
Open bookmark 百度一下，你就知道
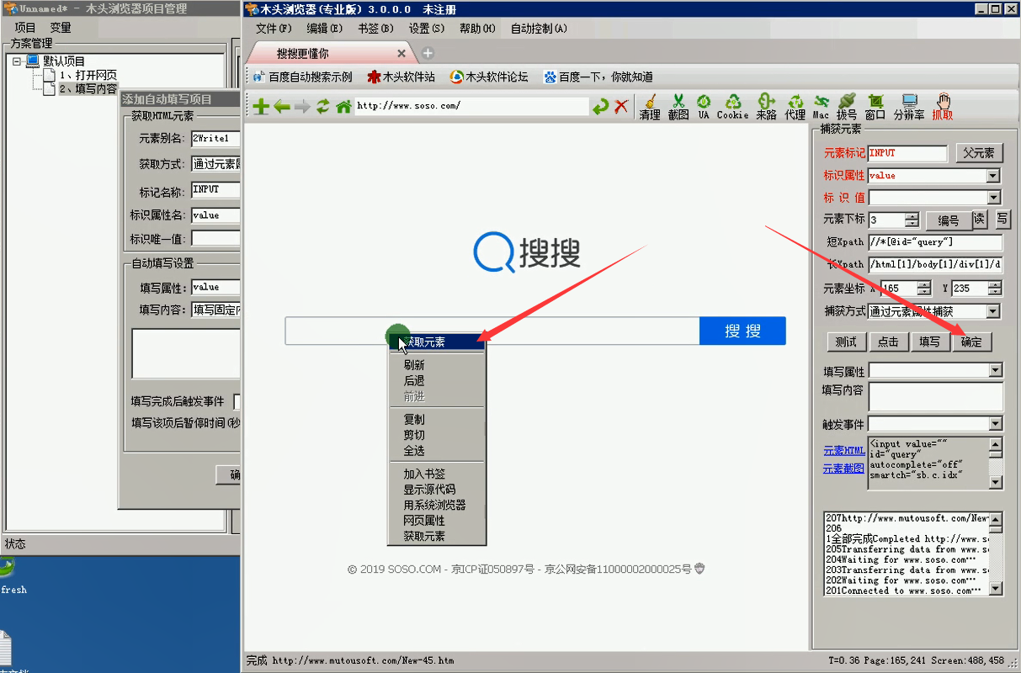pos(598,77)
